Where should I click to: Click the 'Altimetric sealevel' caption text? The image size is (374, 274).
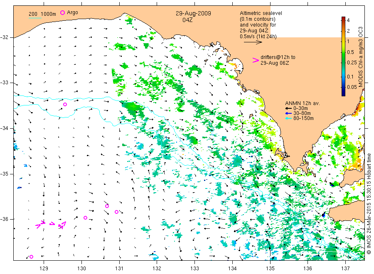[x=261, y=13]
